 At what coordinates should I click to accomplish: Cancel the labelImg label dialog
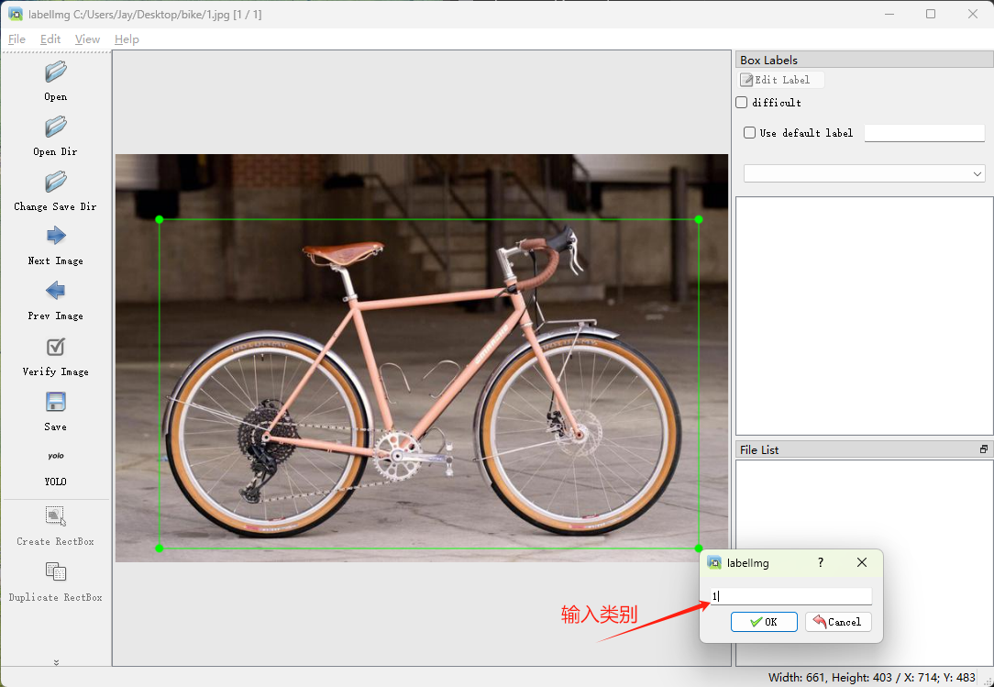coord(838,622)
